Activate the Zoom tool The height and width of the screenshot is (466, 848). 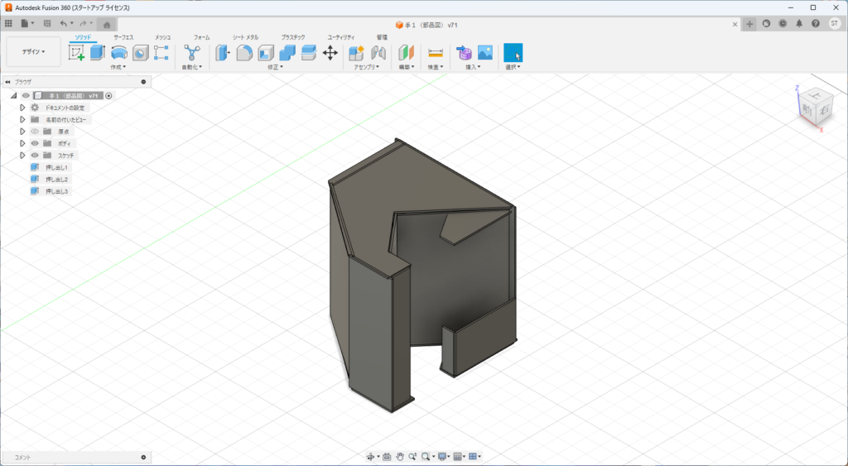[412, 457]
